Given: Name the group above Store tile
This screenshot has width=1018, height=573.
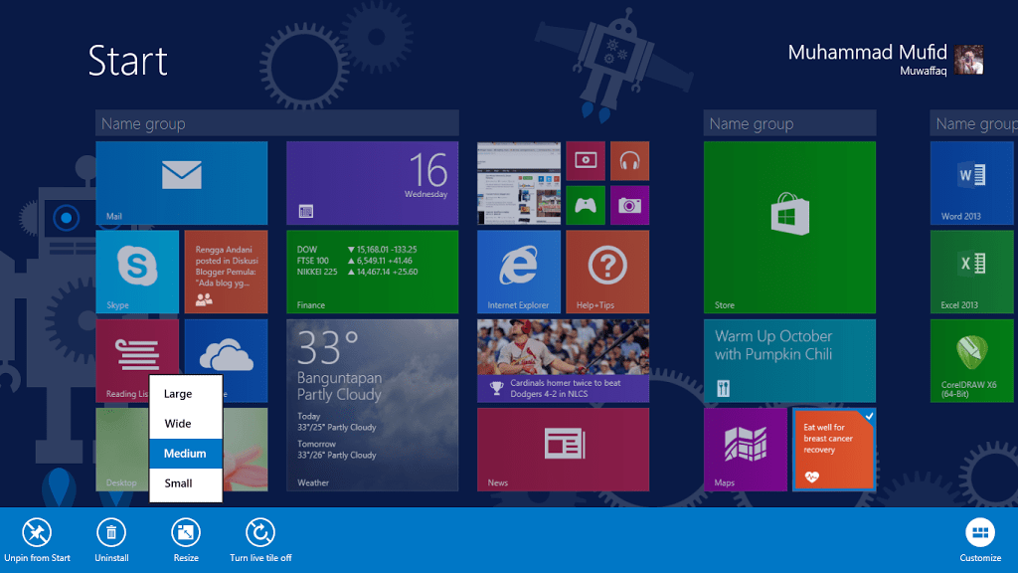Looking at the screenshot, I should coord(789,123).
